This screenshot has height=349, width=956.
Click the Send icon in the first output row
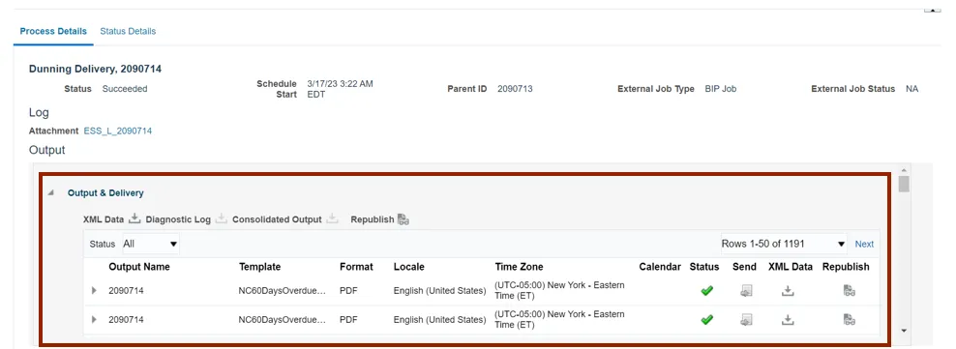coord(746,291)
